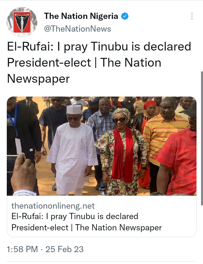The image size is (203, 264).
Task: Click the tweet headline text about Tinubu
Action: pos(99,63)
